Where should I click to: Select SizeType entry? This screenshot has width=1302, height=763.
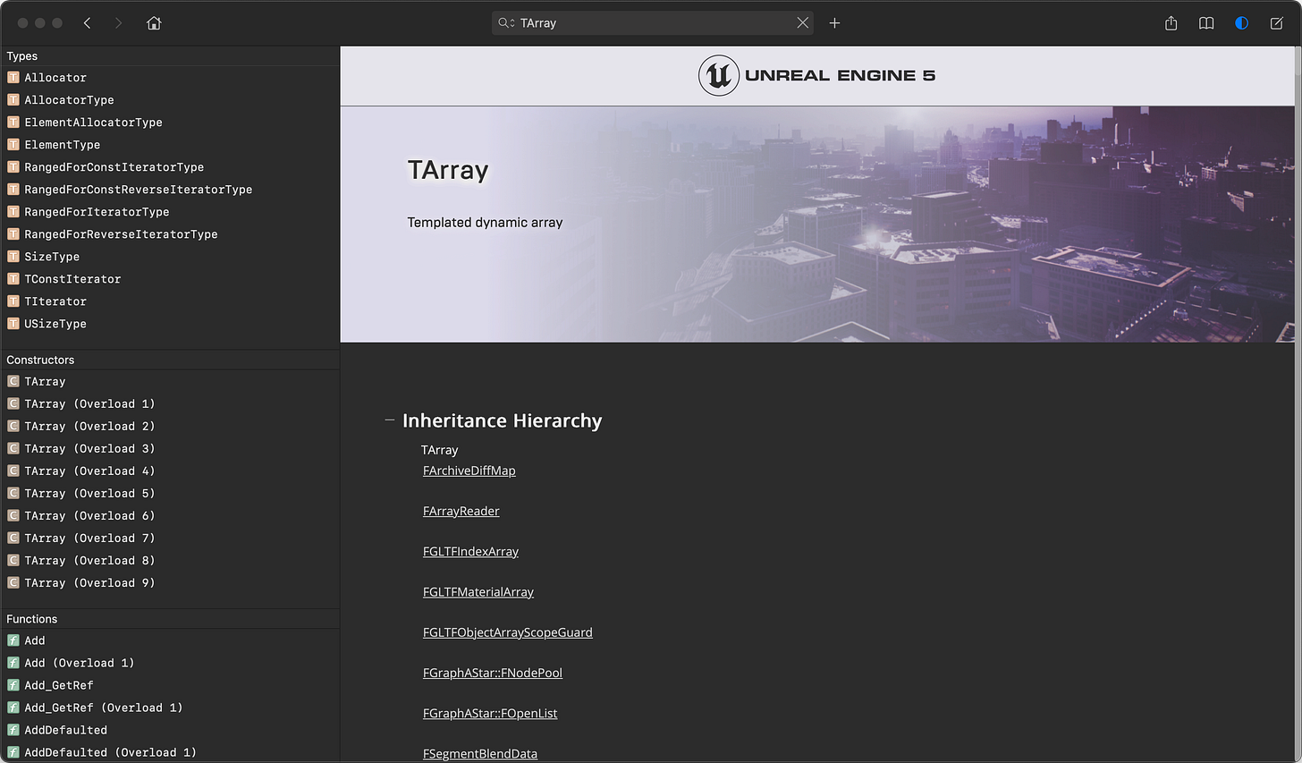pos(170,257)
